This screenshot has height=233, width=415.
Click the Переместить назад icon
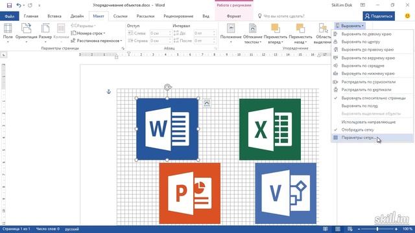pos(300,28)
